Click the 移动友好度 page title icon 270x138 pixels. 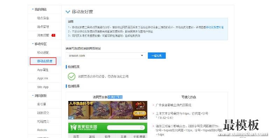click(x=68, y=12)
